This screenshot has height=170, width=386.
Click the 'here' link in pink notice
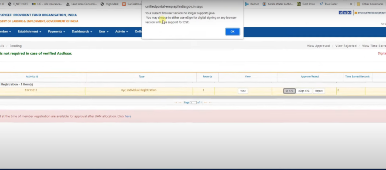[x=128, y=116]
